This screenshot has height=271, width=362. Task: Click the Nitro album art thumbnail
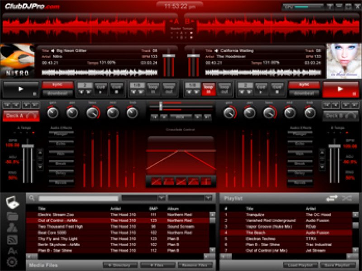tap(18, 61)
